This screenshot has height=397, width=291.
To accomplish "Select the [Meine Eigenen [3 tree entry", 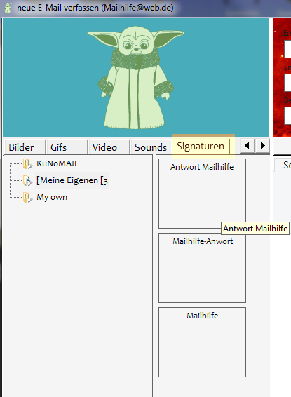I will click(72, 180).
